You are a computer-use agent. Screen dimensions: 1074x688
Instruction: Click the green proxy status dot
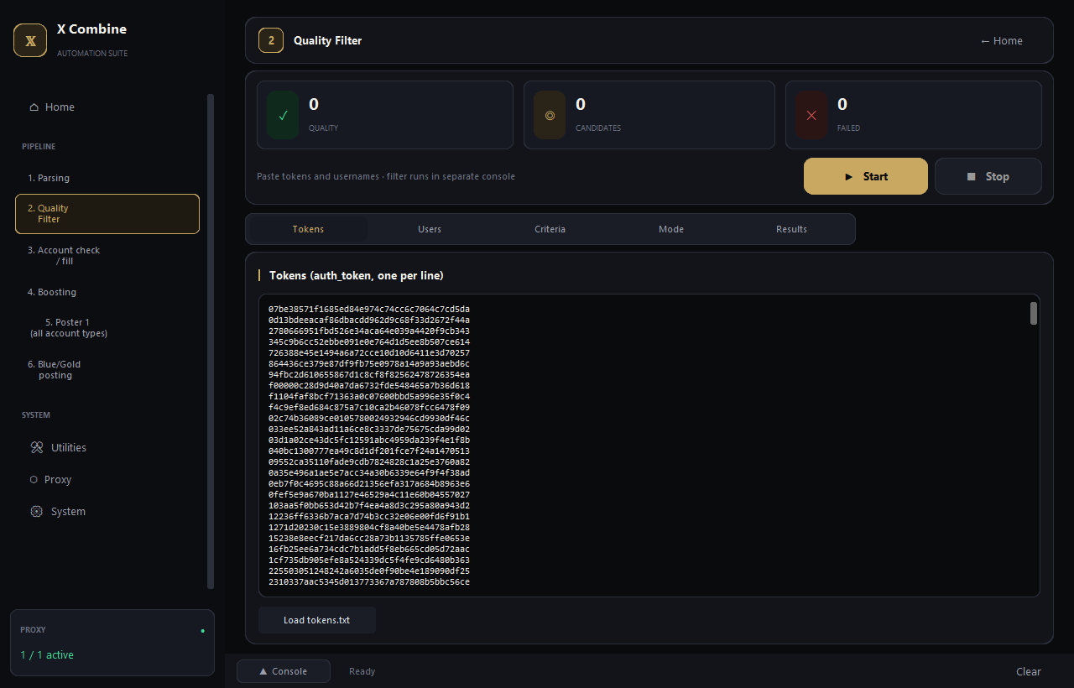(202, 631)
